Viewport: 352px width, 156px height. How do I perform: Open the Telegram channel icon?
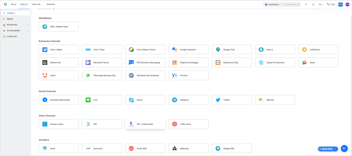175,100
